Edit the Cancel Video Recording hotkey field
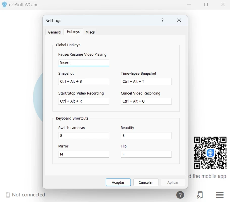 coord(146,101)
